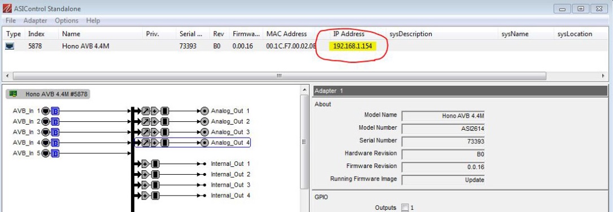The height and width of the screenshot is (212, 613).
Task: Click the Model Number field showing ASI2614
Action: pyautogui.click(x=444, y=129)
